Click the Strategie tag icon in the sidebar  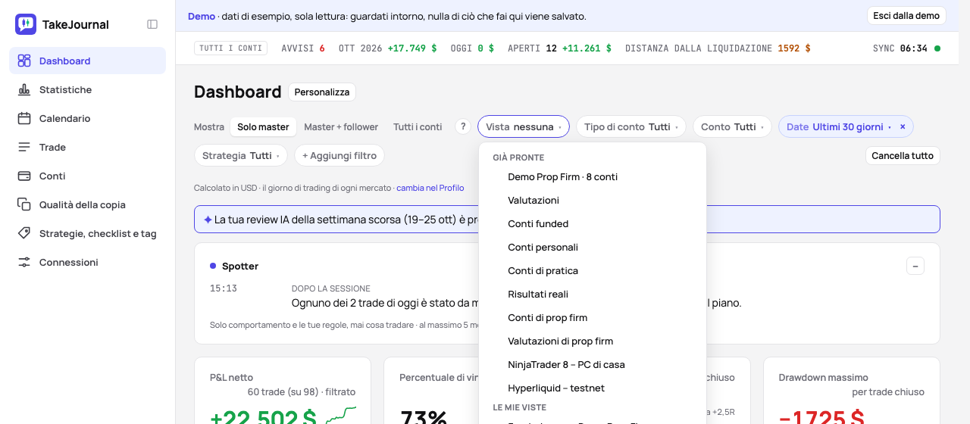click(x=24, y=233)
